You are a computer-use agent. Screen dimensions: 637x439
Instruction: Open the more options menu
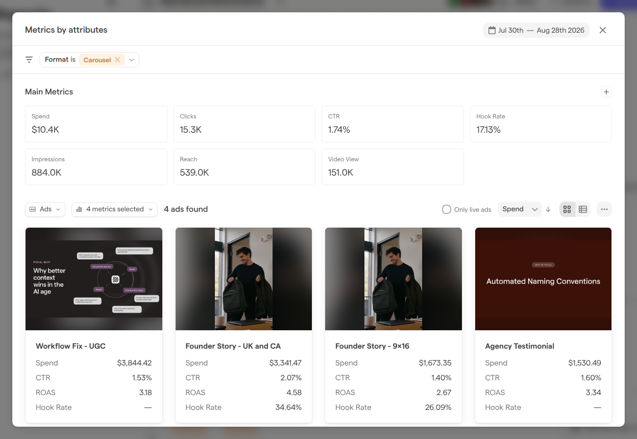tap(604, 209)
